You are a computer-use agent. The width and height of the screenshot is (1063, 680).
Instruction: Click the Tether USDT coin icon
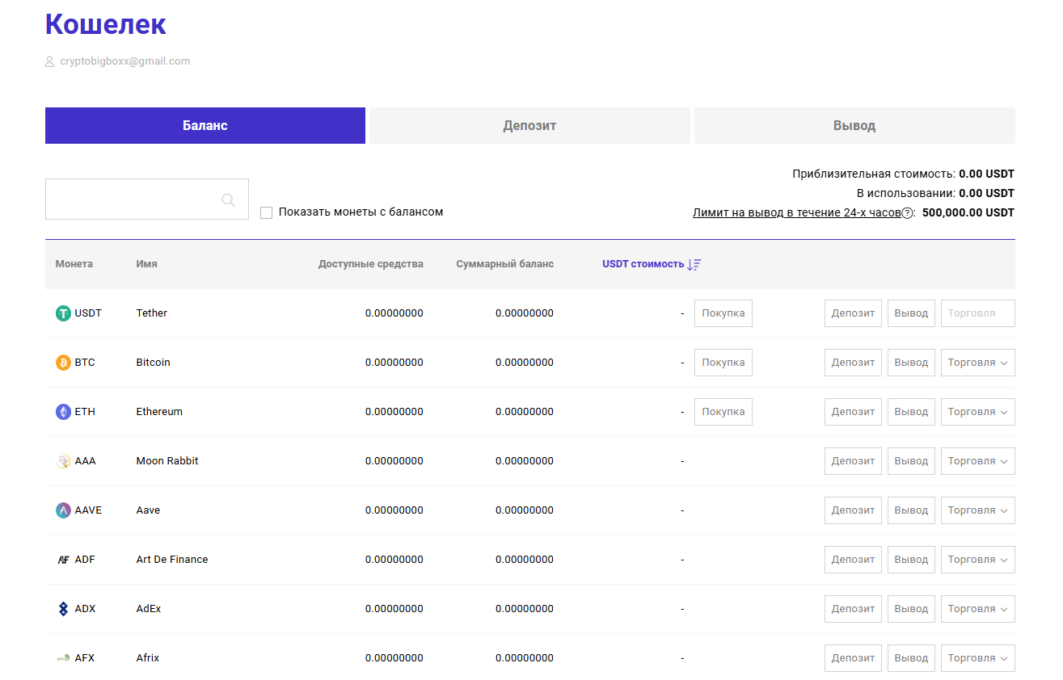pyautogui.click(x=63, y=313)
